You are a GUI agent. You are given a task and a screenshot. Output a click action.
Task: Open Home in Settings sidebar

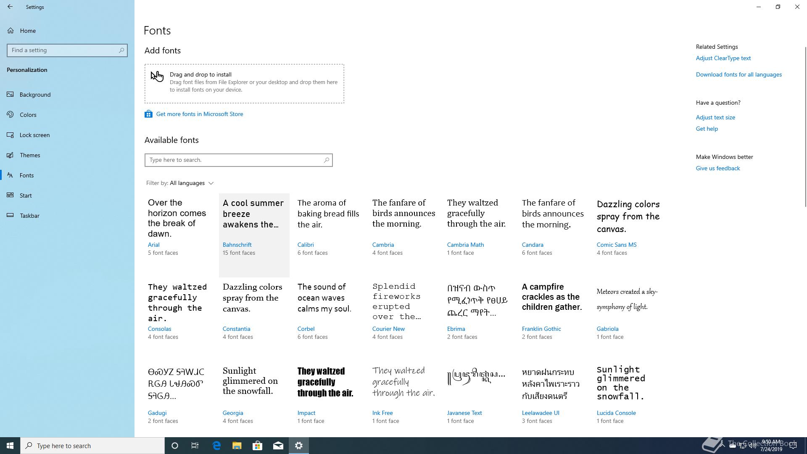67,31
